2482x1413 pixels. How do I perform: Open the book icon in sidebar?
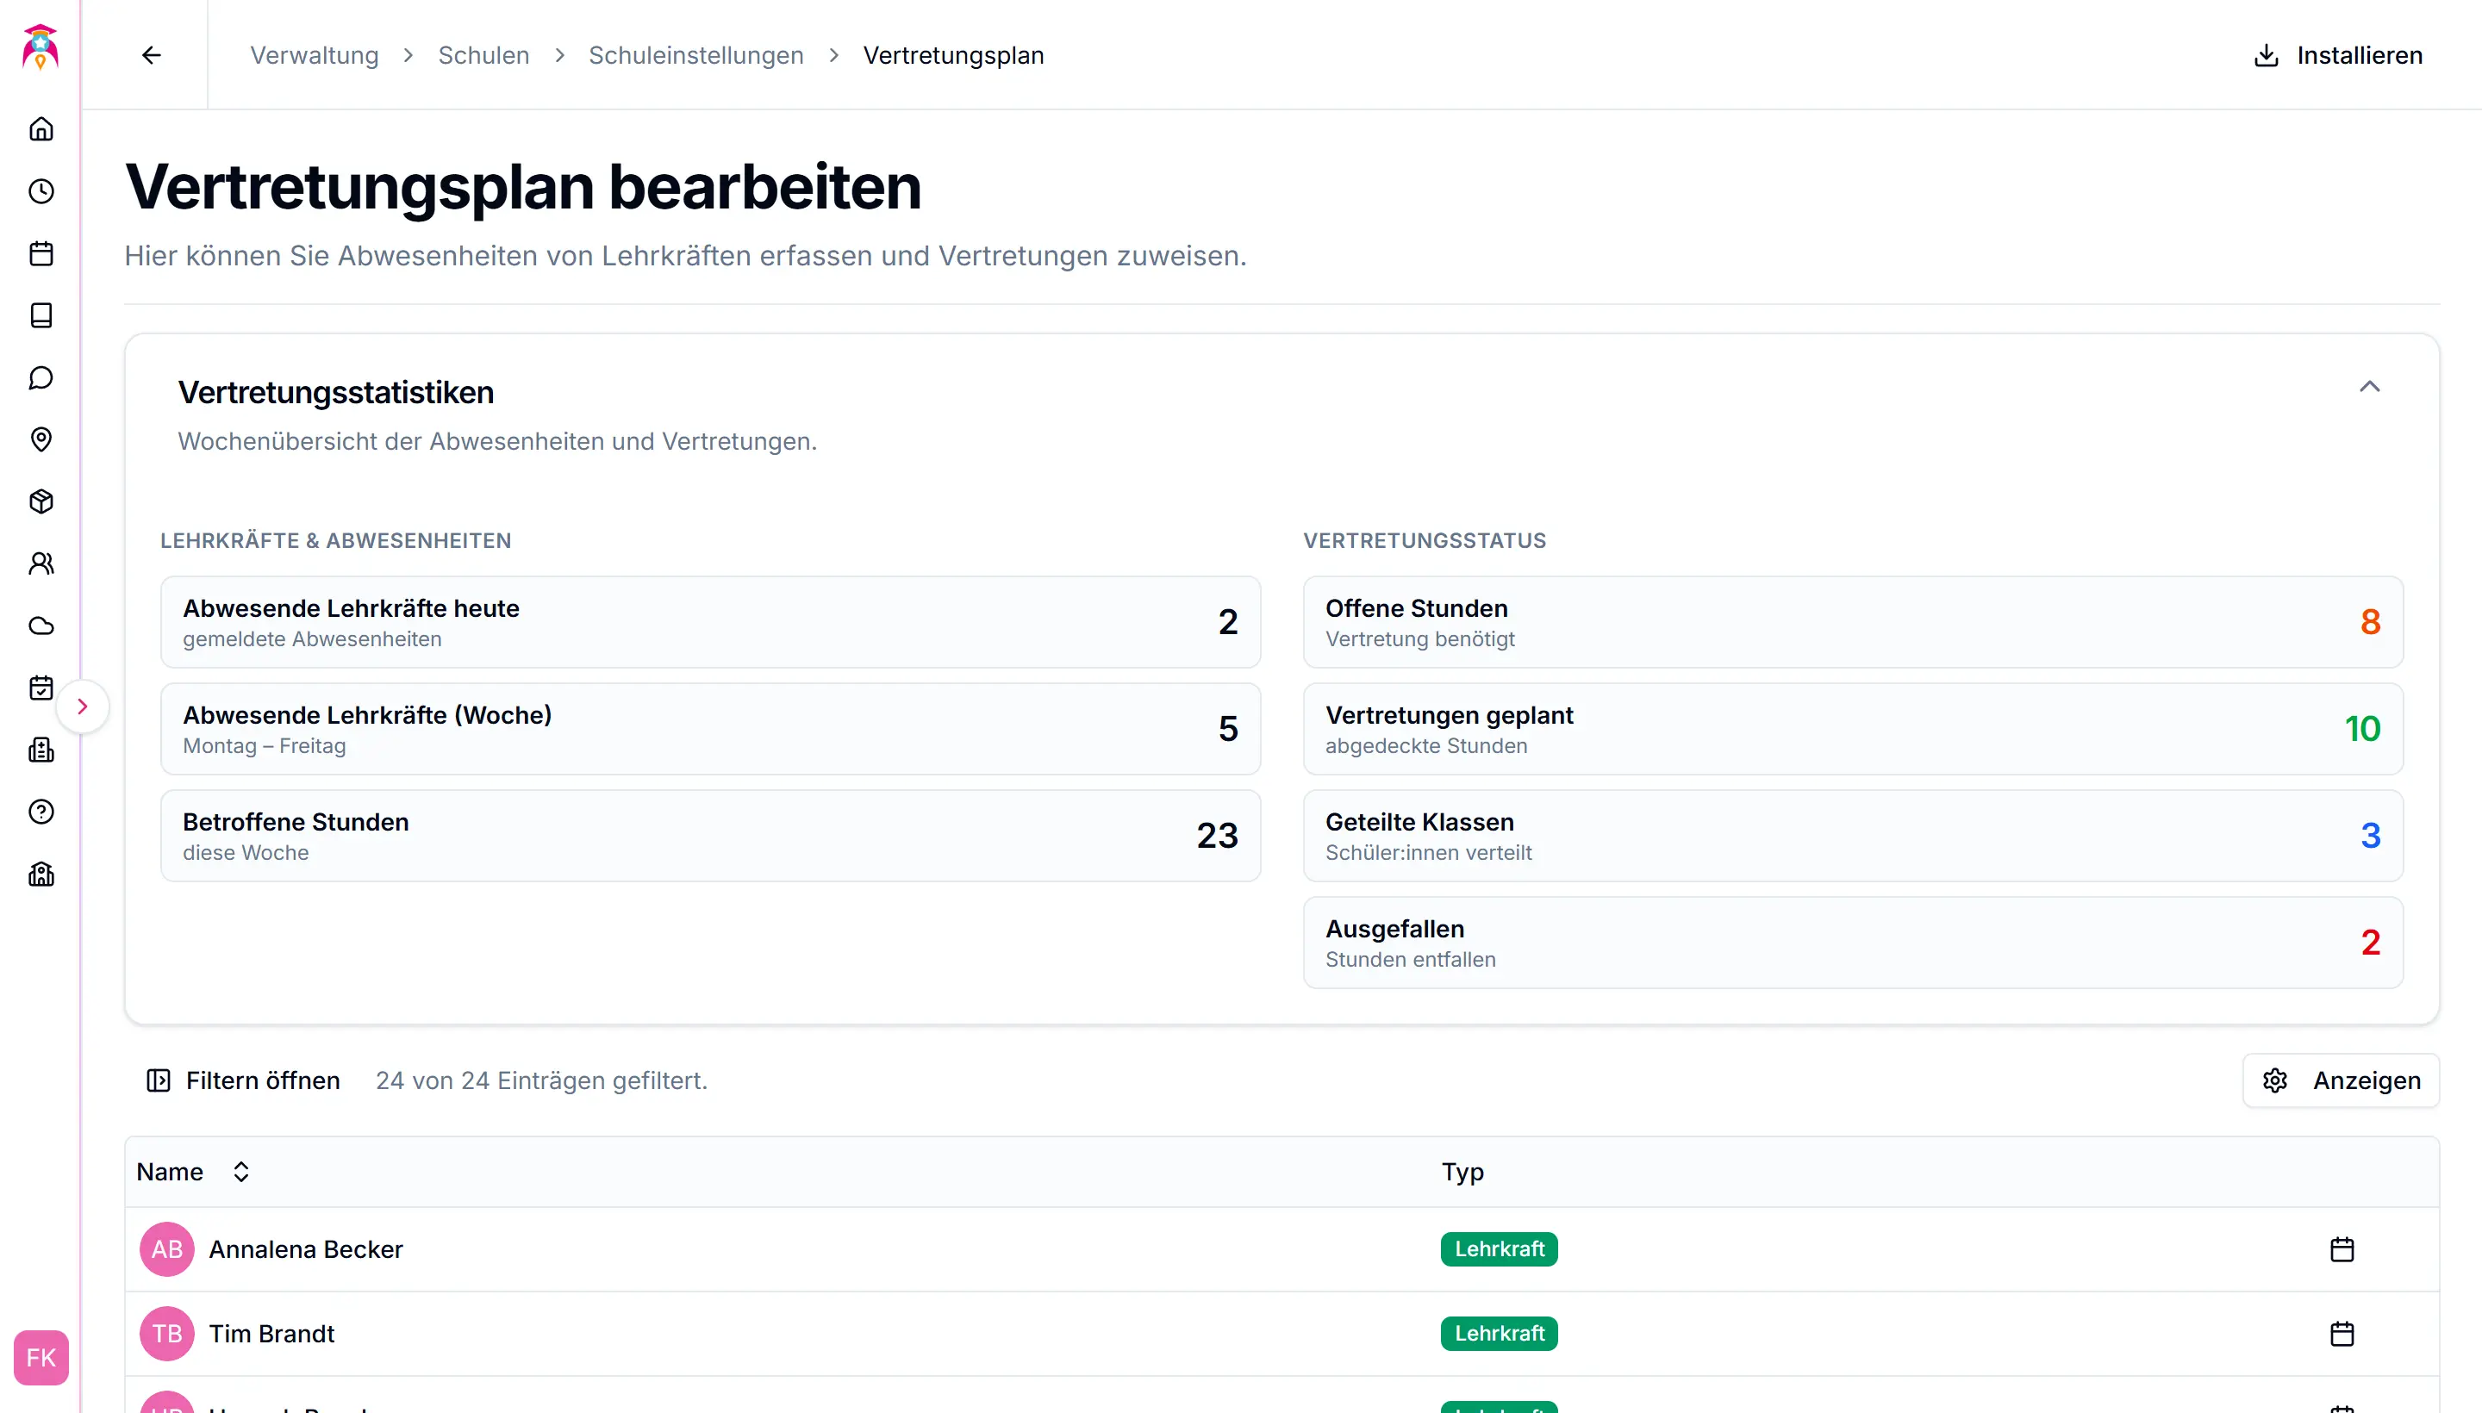[x=41, y=315]
